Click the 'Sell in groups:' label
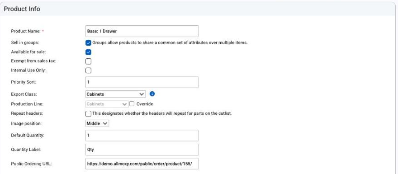This screenshot has height=174, width=398. click(x=25, y=42)
